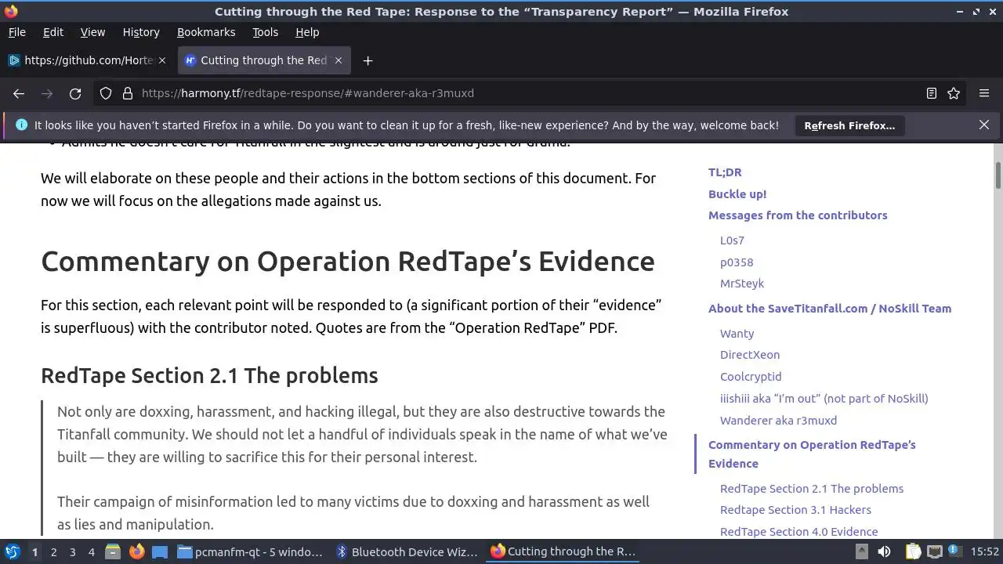The image size is (1003, 564).
Task: Open the Edit menu
Action: pos(53,32)
